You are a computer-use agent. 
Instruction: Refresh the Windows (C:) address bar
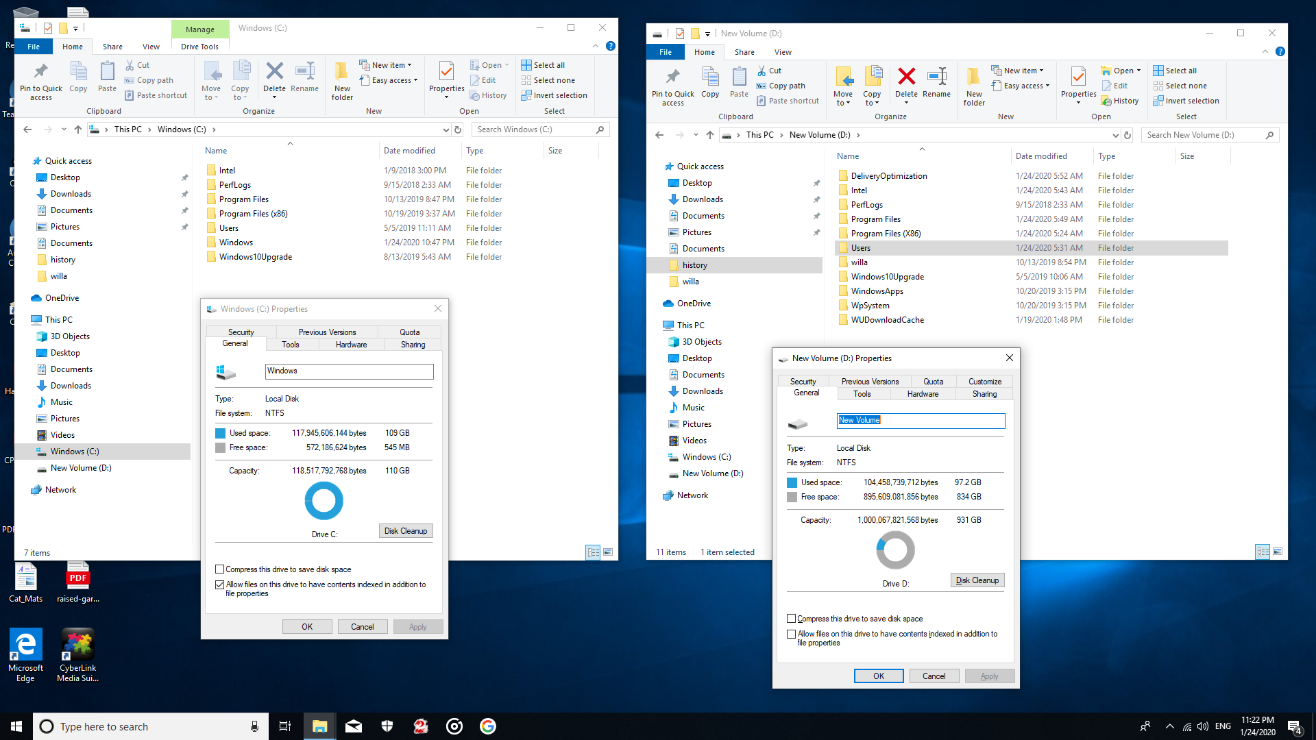458,129
